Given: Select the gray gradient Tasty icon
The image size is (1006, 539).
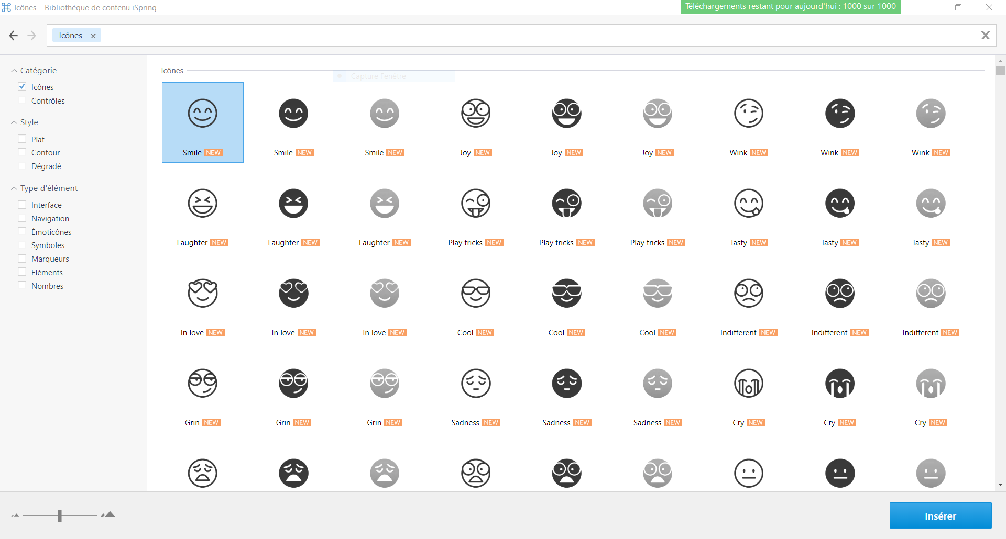Looking at the screenshot, I should coord(931,203).
